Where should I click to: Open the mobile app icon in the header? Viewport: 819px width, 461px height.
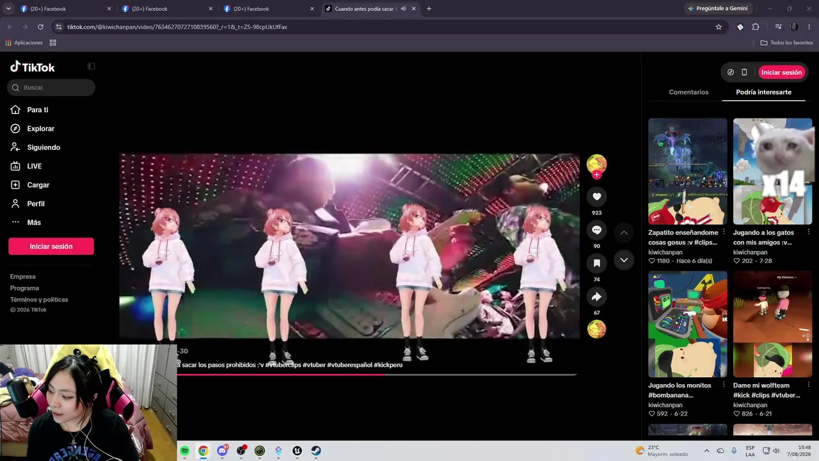(x=744, y=72)
